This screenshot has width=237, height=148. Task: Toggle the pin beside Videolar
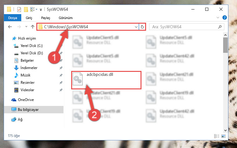[x=61, y=90]
